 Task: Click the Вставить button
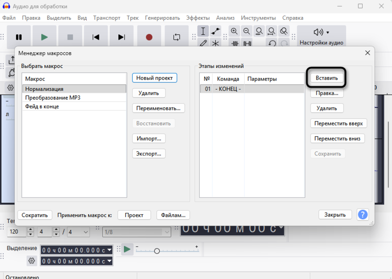tap(327, 78)
